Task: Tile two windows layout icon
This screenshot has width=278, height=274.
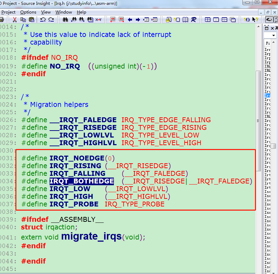Action: point(224,19)
